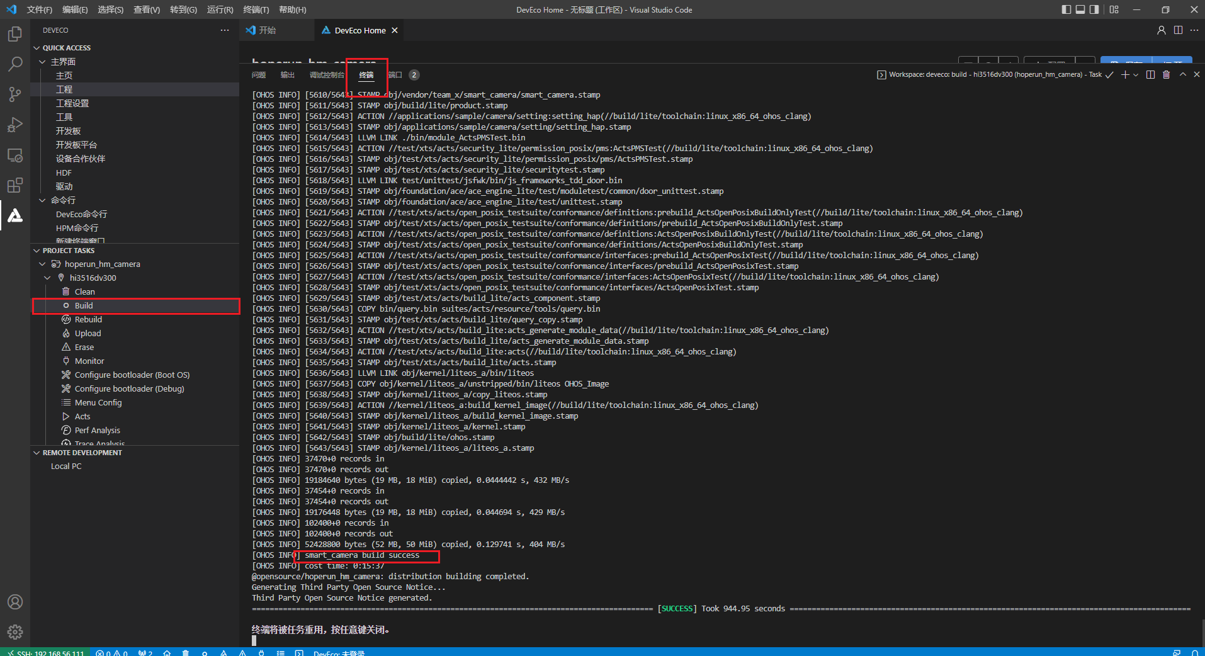The height and width of the screenshot is (656, 1205).
Task: Open the Extensions view
Action: pos(15,185)
